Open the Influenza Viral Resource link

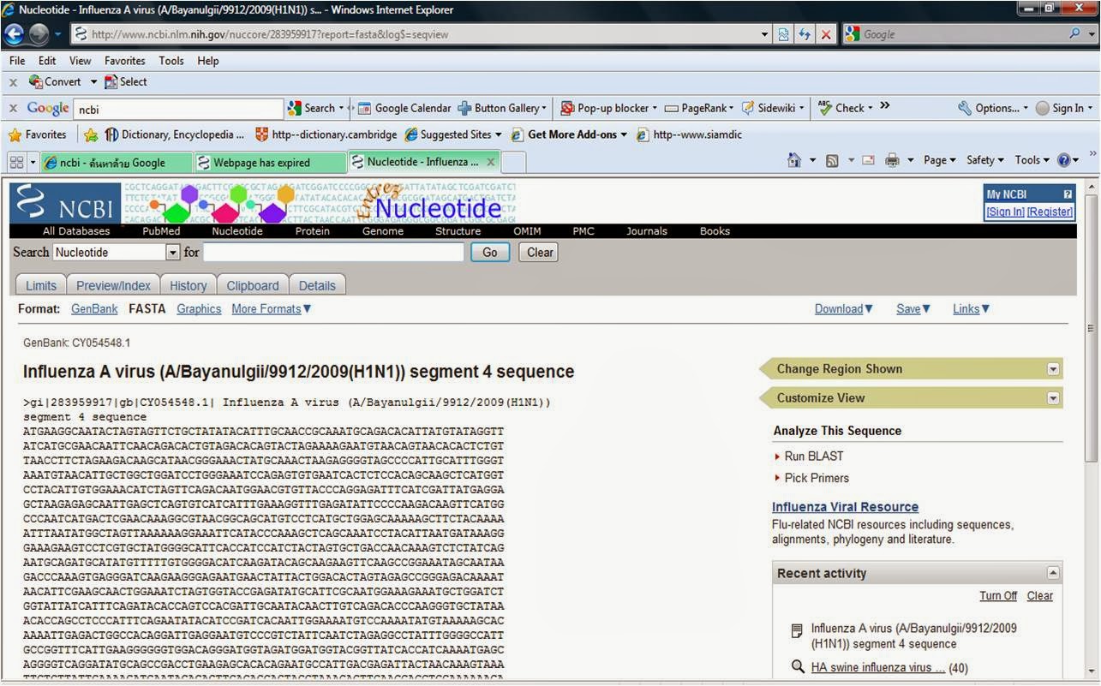click(845, 506)
